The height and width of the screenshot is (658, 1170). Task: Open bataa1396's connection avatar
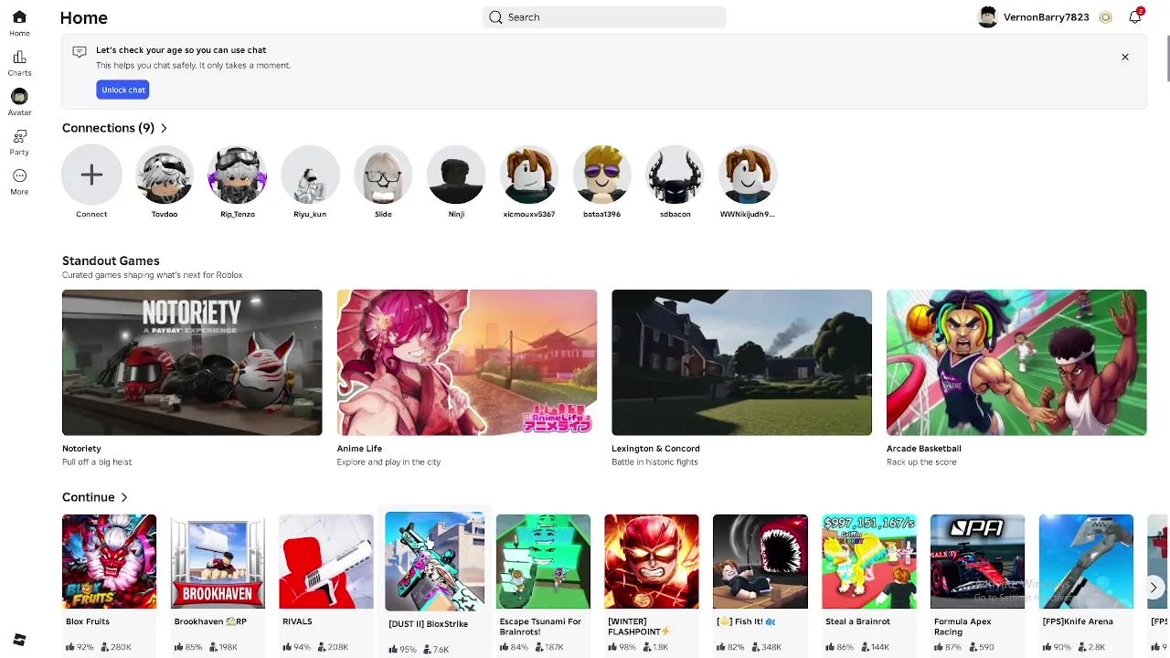(x=601, y=175)
